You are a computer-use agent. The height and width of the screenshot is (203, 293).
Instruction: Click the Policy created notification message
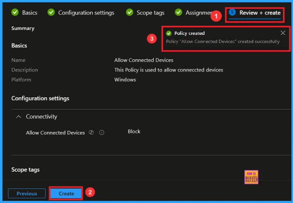(x=223, y=41)
